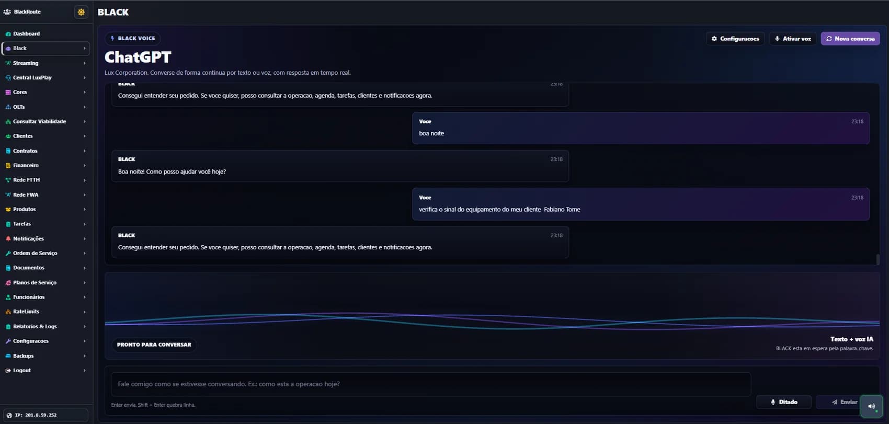The width and height of the screenshot is (889, 424).
Task: Click the chat history scrollbar thumb
Action: 877,259
